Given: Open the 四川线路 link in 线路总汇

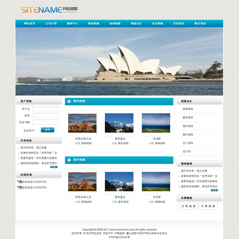Looking at the screenshot, I should pos(188,143).
